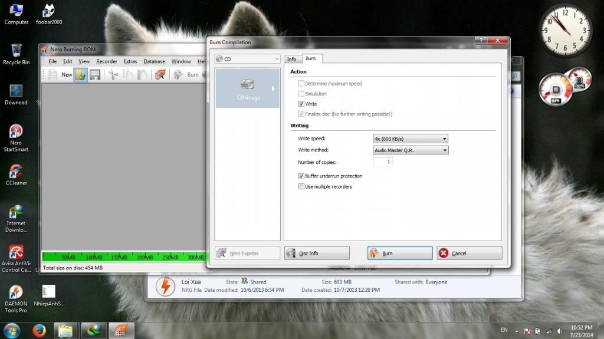Click arrow beside CD Image item
Screen dimensions: 604x339
tap(273, 88)
